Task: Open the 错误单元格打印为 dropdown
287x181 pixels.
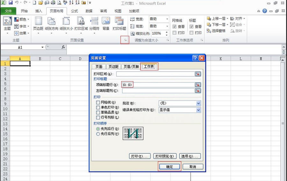Action: (x=198, y=110)
